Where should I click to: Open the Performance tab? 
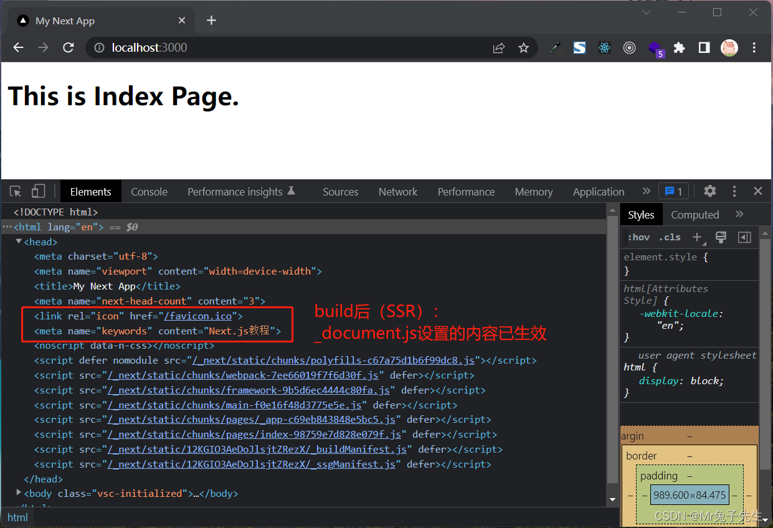[x=466, y=192]
